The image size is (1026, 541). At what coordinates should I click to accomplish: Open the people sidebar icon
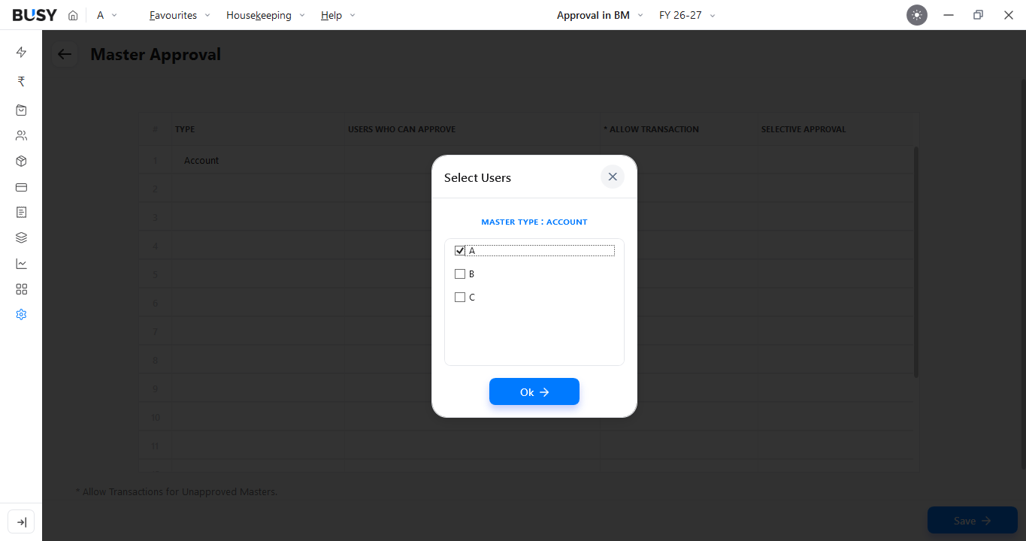pos(21,136)
